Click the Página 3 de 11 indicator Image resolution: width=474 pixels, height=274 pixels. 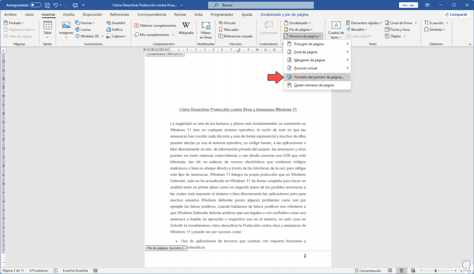[x=14, y=271]
